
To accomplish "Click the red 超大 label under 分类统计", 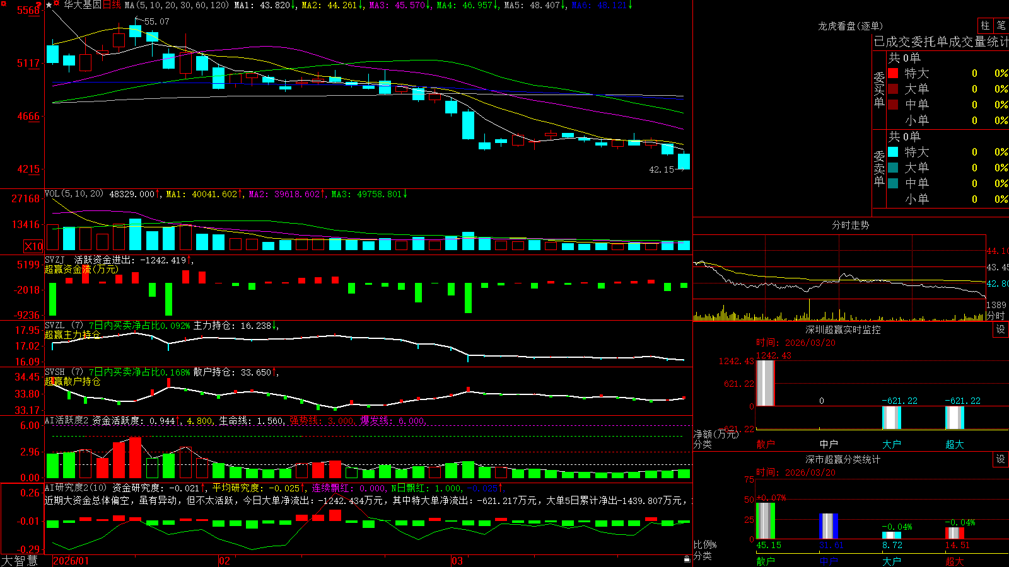I will 955,561.
